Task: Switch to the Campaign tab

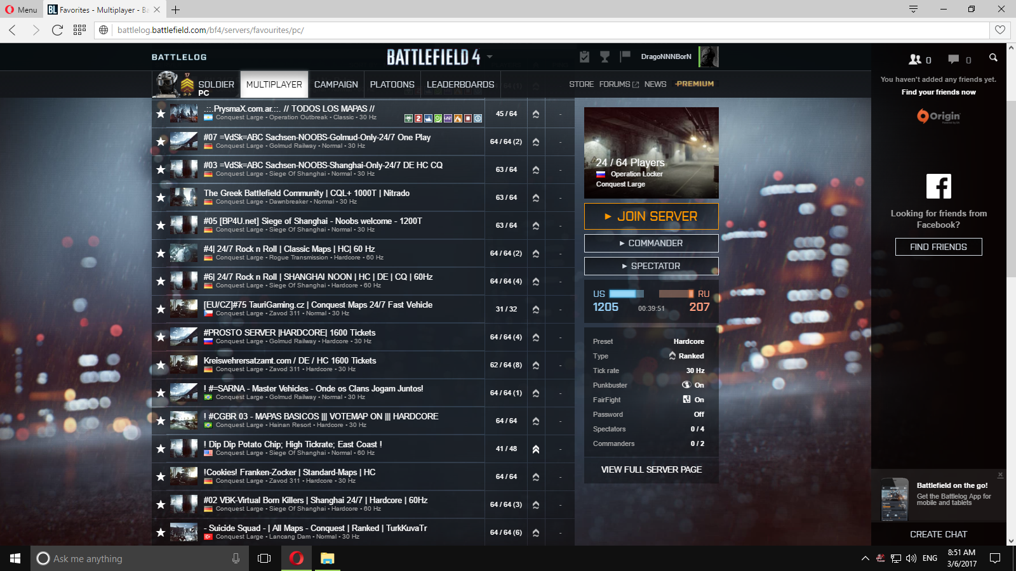Action: pos(336,84)
